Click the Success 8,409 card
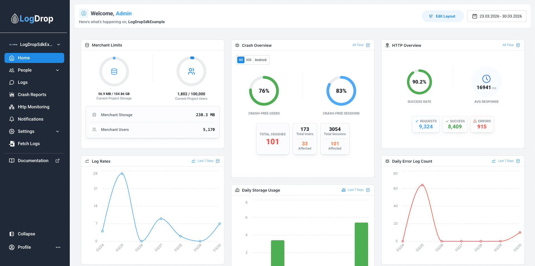 (455, 124)
